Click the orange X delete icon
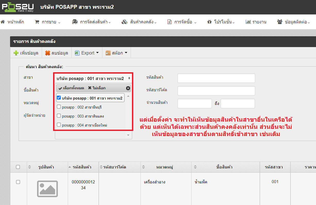 pos(48,53)
